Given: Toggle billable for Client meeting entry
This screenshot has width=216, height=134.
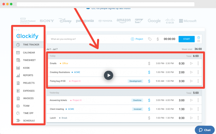Looking at the screenshot, I should 149,109.
